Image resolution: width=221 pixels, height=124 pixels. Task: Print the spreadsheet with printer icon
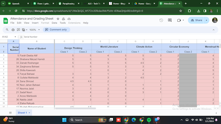tap(13, 30)
